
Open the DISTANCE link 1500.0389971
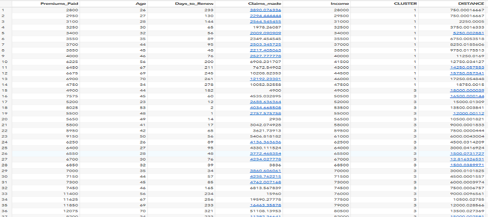pyautogui.click(x=467, y=164)
